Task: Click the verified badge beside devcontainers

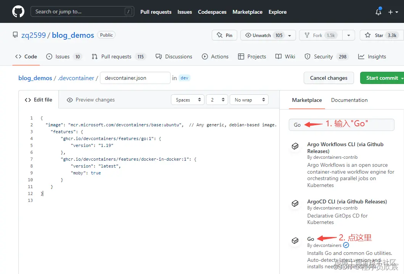Action: [x=346, y=245]
